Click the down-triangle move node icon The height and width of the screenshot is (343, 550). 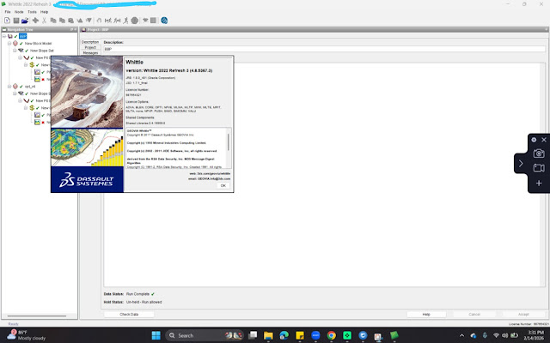tap(89, 21)
